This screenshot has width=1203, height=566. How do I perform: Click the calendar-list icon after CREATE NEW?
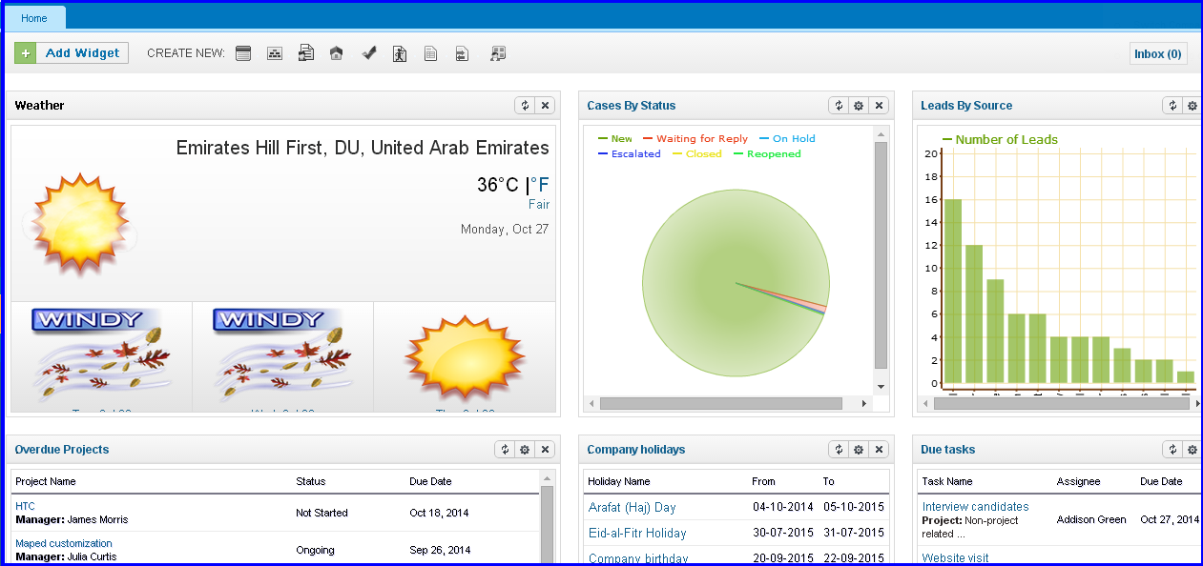[x=243, y=53]
